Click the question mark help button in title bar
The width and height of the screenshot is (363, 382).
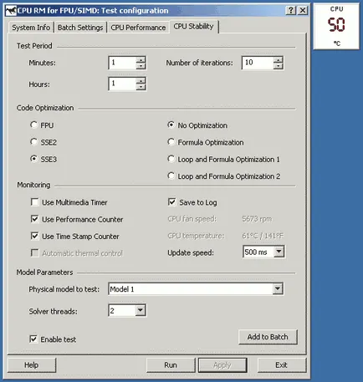[291, 11]
